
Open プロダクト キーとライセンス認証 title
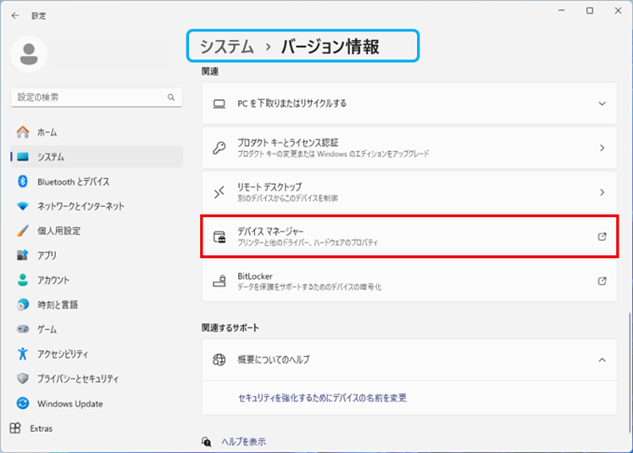coord(288,143)
